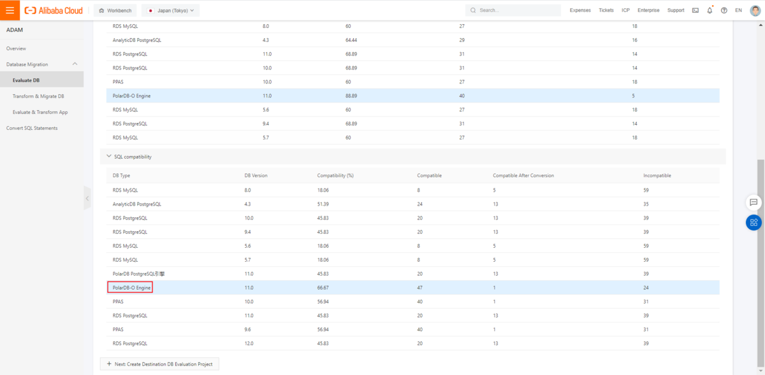Select AnalyticDB PostgreSQL row with 51.39
This screenshot has width=765, height=375.
click(x=413, y=204)
